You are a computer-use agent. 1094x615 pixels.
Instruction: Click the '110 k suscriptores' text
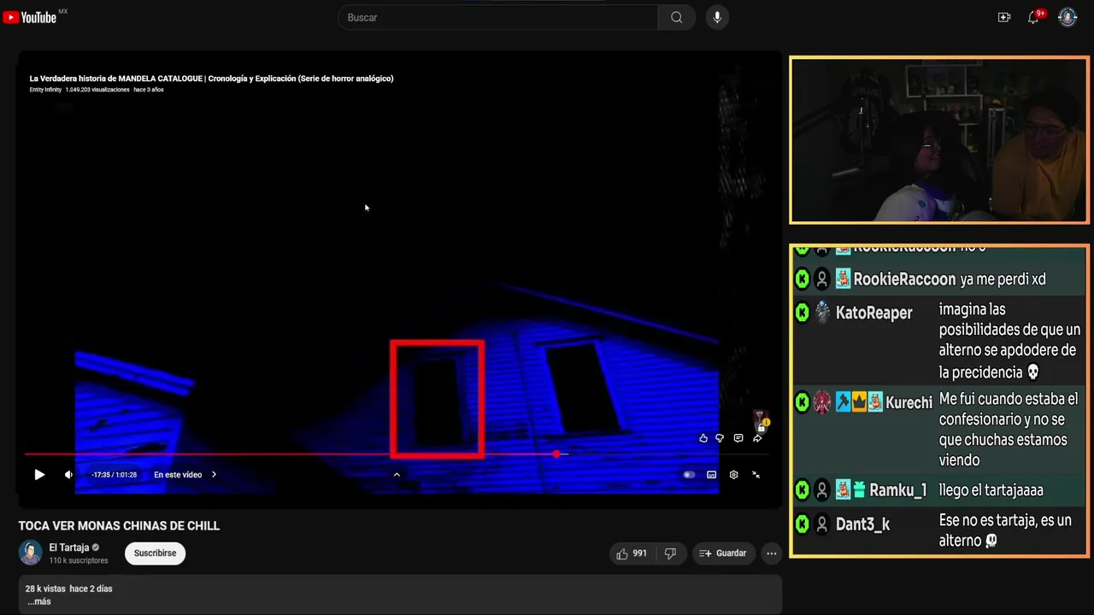click(79, 561)
